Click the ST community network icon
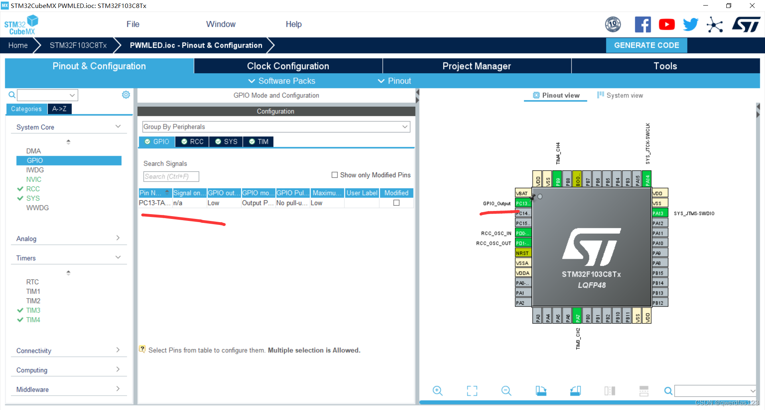Screen dimensions: 765x410 tap(714, 25)
